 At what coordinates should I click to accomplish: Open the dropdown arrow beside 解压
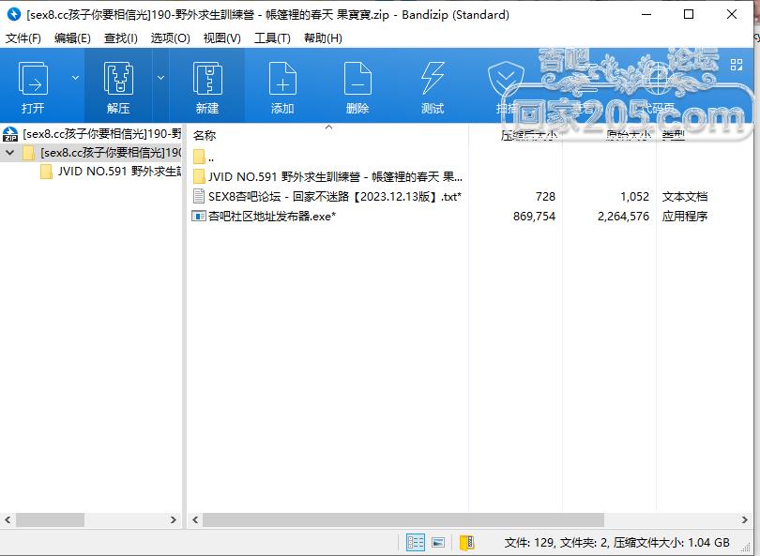(161, 78)
